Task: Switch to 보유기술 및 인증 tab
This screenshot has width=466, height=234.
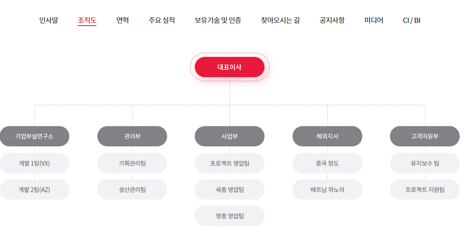Action: point(218,20)
